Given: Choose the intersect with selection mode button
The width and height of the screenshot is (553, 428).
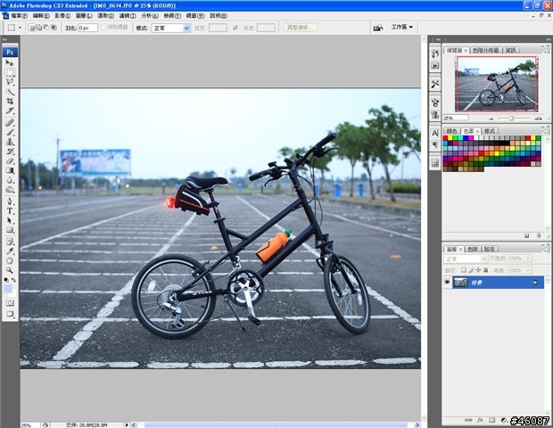Looking at the screenshot, I should (x=54, y=28).
